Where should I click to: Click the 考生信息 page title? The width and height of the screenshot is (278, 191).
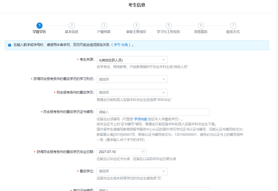(x=137, y=5)
